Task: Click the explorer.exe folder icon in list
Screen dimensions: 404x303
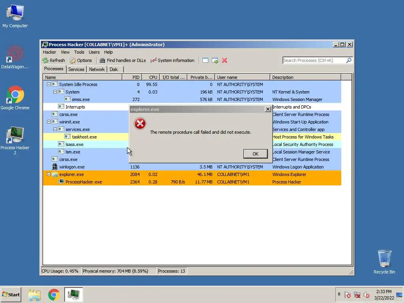Action: click(54, 174)
